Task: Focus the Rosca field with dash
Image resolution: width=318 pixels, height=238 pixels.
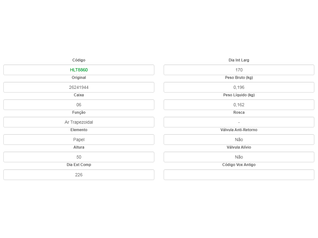Action: pos(239,122)
